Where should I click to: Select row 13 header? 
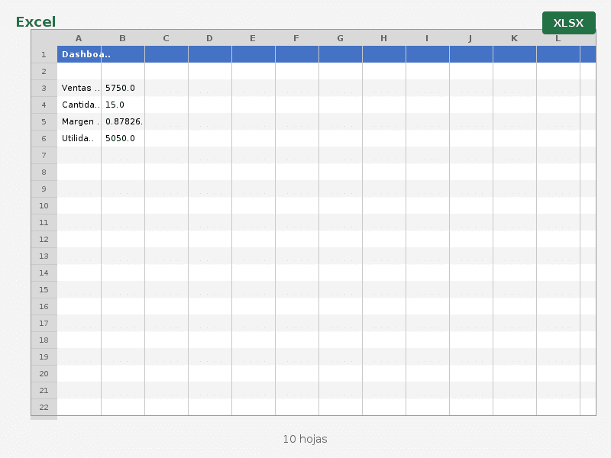point(44,256)
